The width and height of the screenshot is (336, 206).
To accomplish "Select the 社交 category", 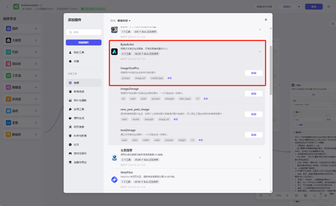I will [84, 145].
